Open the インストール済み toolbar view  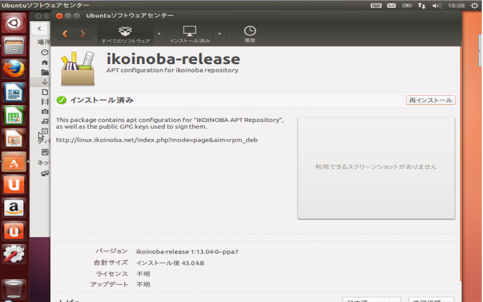point(190,34)
